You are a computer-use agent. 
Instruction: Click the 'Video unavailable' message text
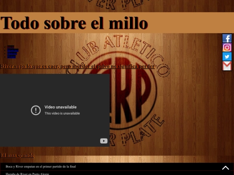(60, 107)
